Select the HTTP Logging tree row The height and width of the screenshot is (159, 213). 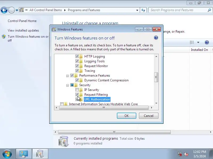[x=95, y=56]
